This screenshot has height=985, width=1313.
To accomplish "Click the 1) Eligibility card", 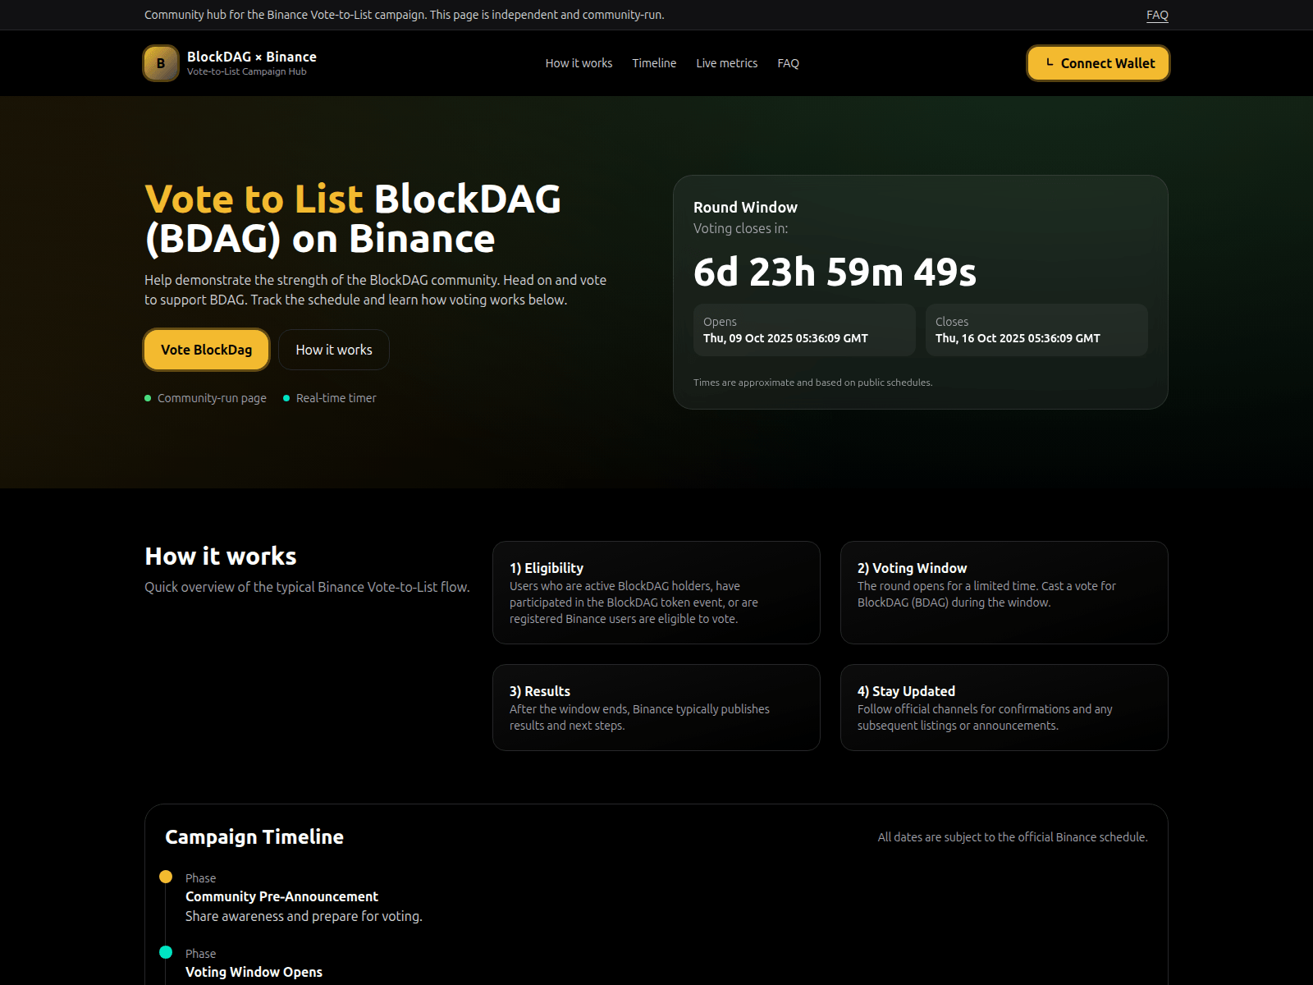I will pos(656,593).
